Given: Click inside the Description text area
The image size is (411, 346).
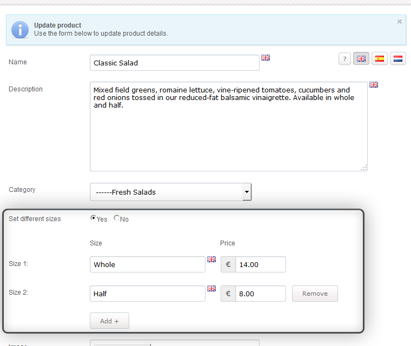Looking at the screenshot, I should coord(229,127).
